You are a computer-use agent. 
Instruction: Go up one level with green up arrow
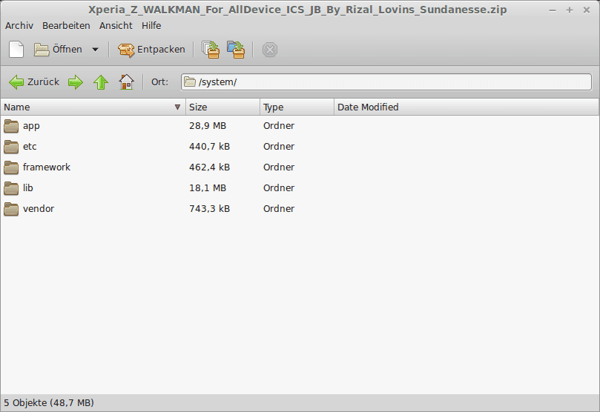[x=101, y=82]
